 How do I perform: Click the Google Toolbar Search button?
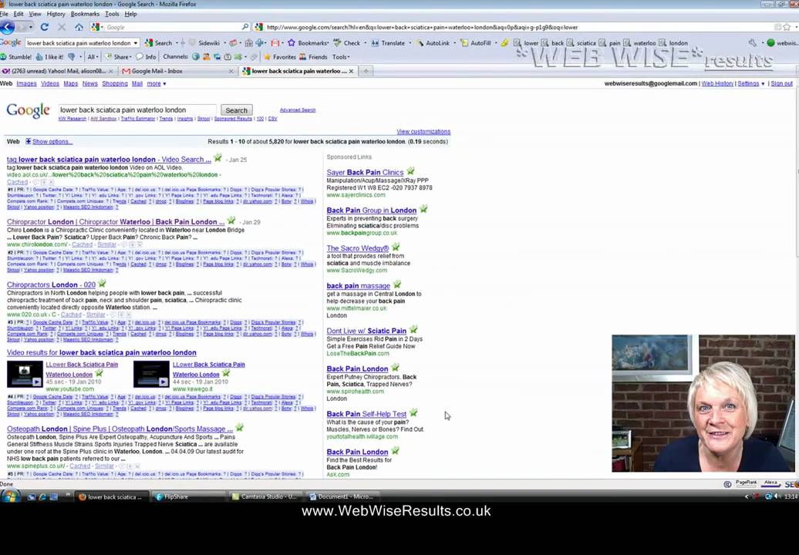click(x=159, y=42)
